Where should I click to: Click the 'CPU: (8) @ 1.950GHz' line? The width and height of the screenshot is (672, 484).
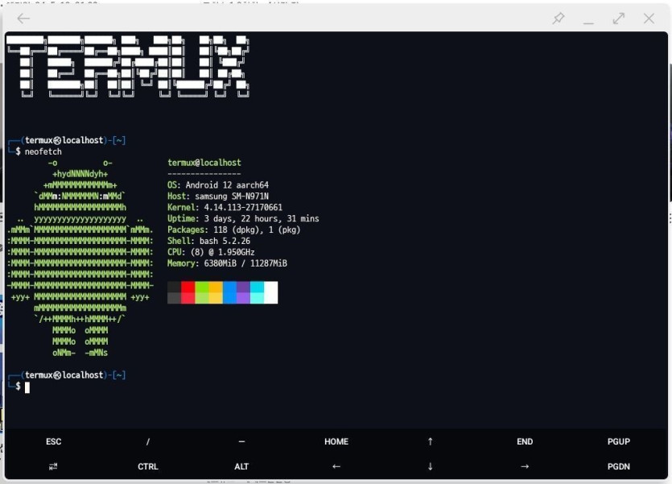pos(211,252)
